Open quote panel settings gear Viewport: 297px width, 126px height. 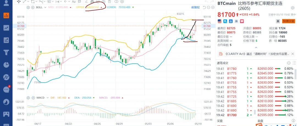(292, 8)
